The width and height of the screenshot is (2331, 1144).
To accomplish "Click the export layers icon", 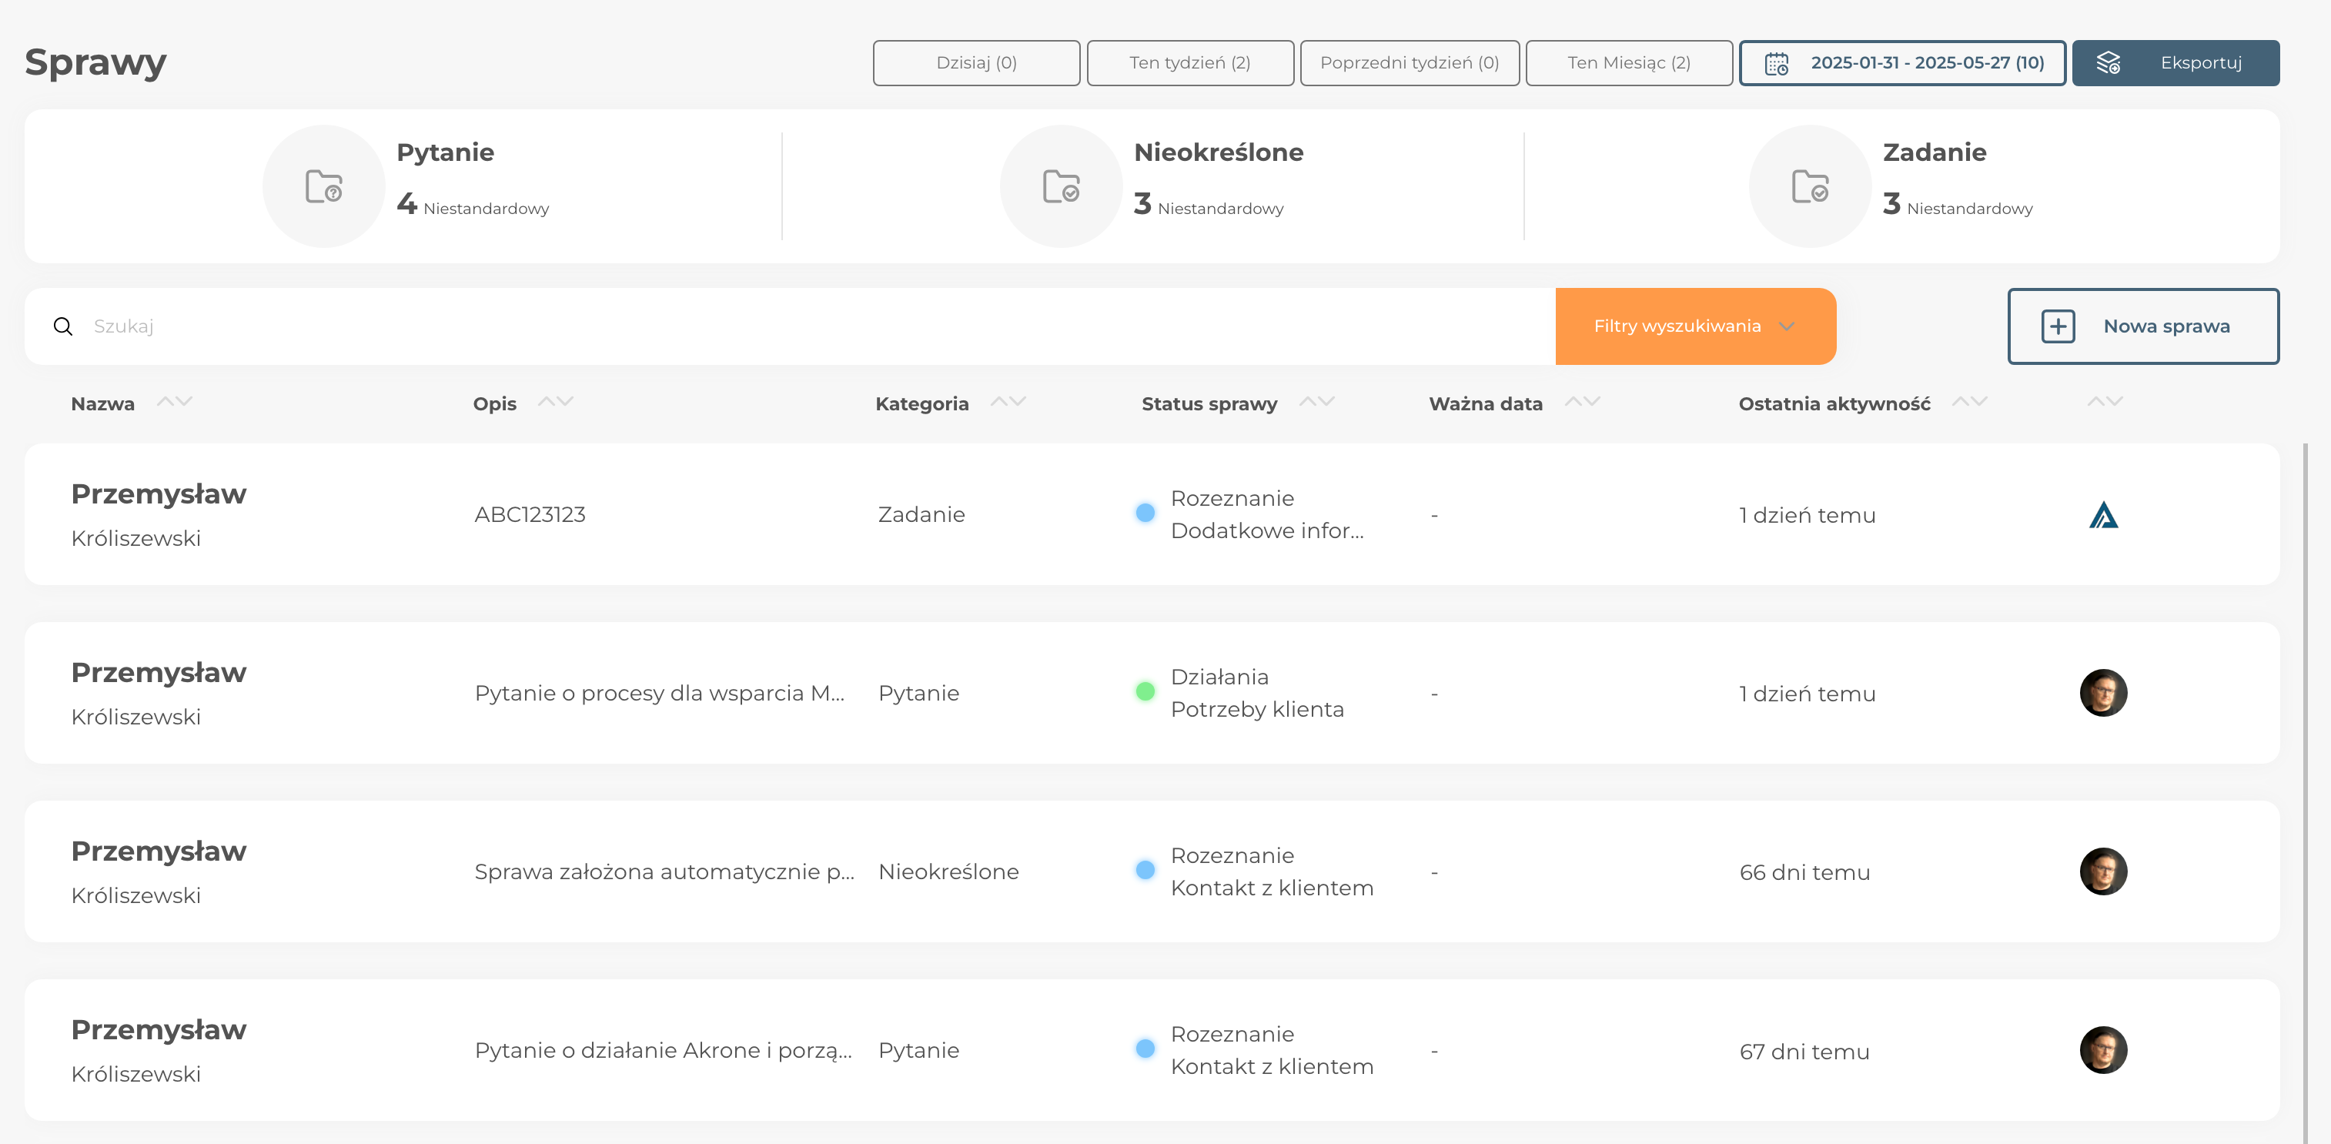I will coord(2109,63).
